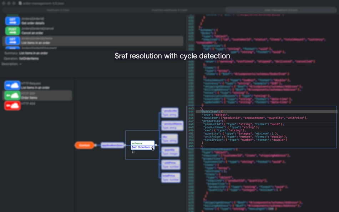
Task: Click the "sku" string line in the JSON
Action: [x=224, y=130]
